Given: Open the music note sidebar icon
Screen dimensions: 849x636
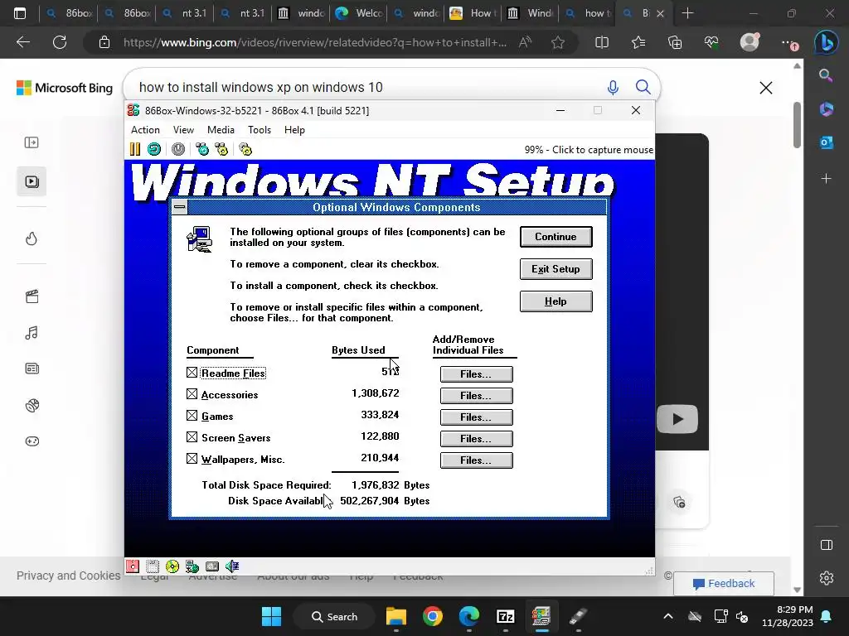Looking at the screenshot, I should click(x=32, y=333).
